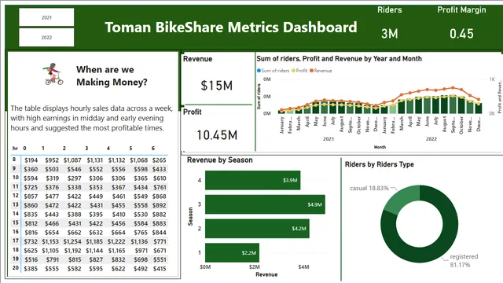Click the weekday column header '6'
The width and height of the screenshot is (503, 283).
point(153,149)
